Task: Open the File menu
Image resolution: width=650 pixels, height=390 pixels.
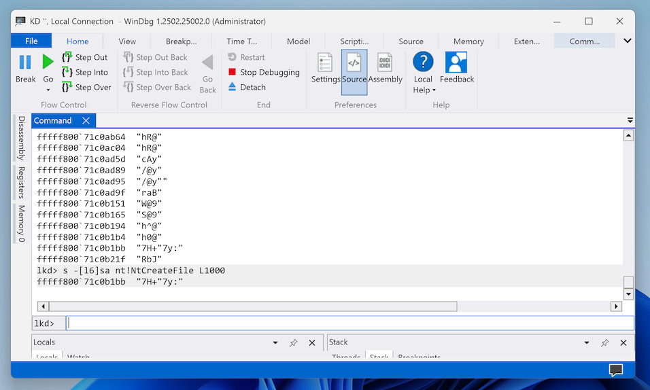Action: tap(31, 41)
